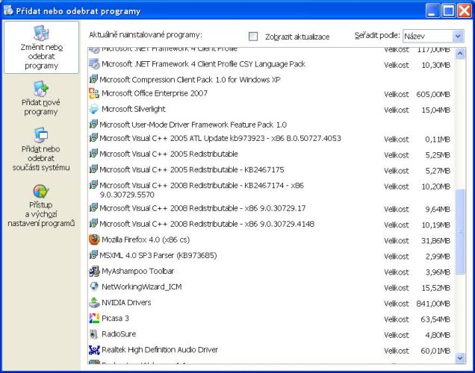
Task: Click the MSXML 4.0 SP3 Parser icon
Action: click(93, 255)
